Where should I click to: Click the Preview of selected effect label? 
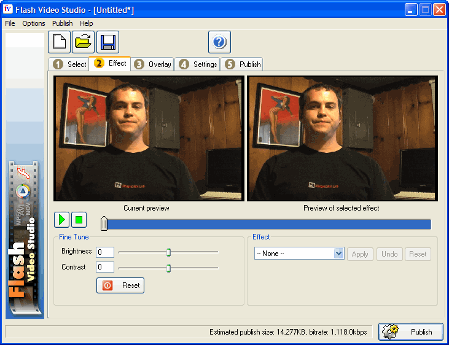342,208
